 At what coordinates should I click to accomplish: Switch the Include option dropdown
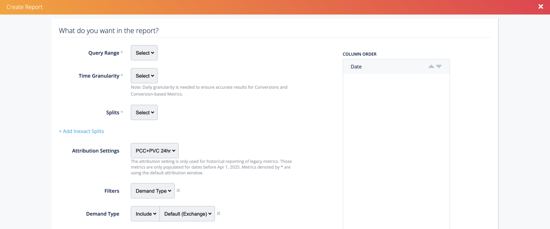[x=145, y=214]
